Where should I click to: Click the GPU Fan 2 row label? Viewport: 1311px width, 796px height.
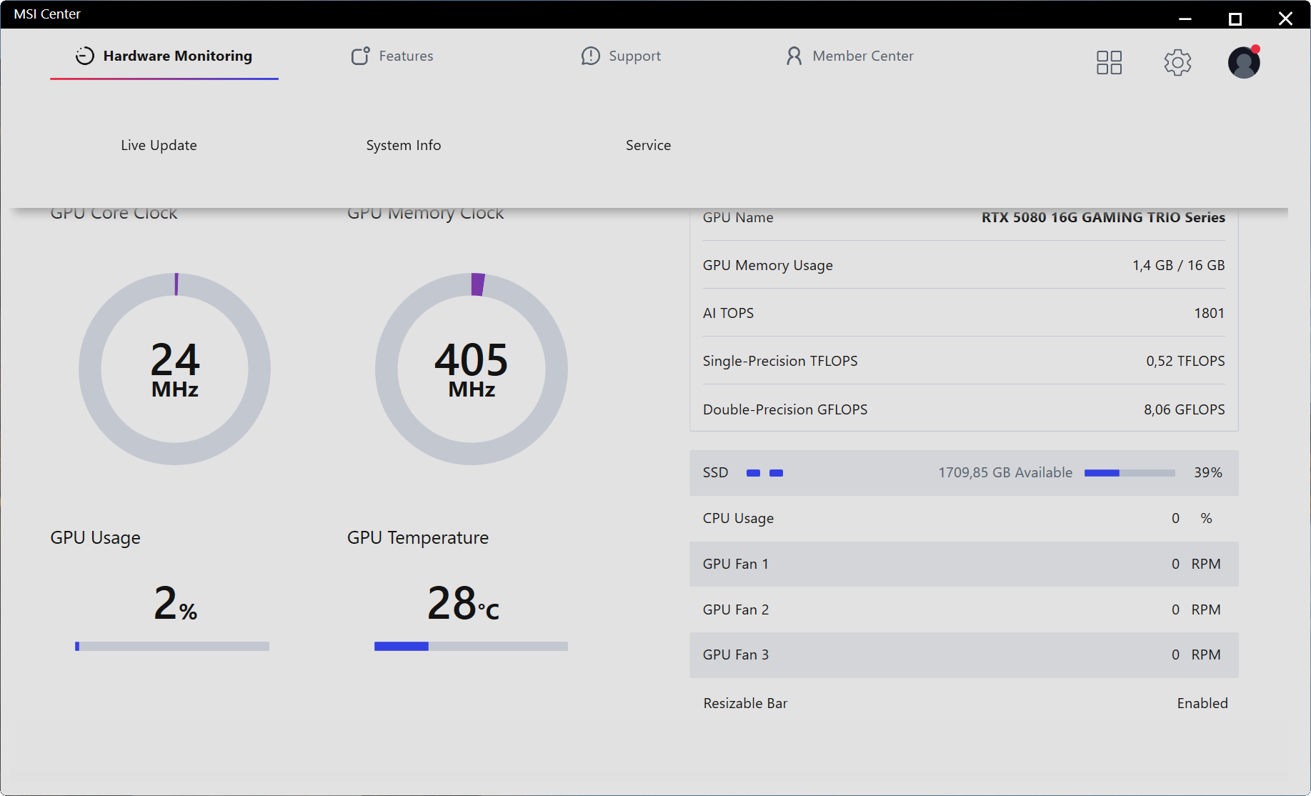736,610
